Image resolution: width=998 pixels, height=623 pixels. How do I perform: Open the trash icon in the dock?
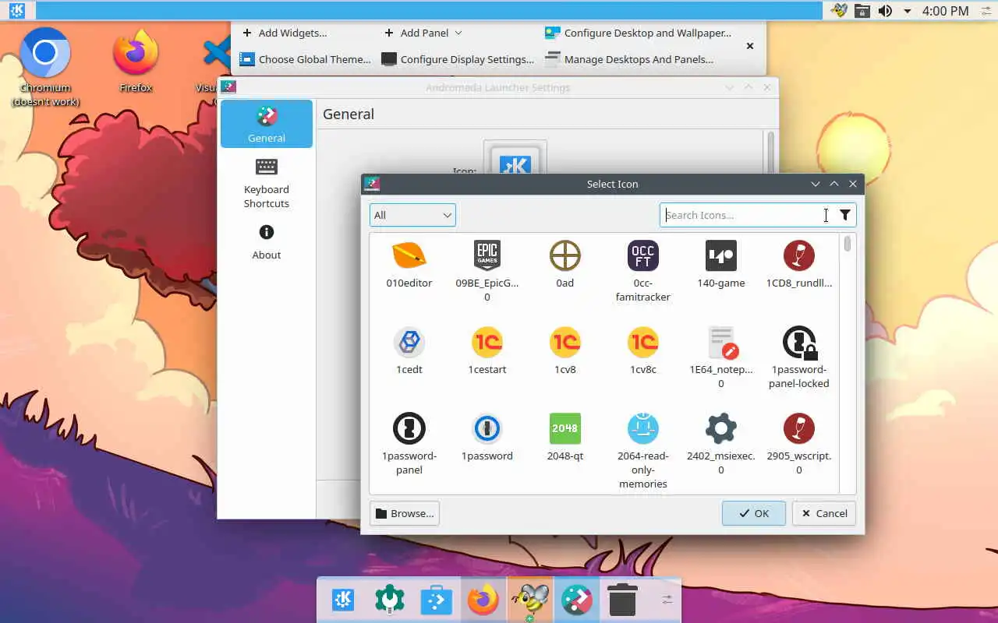[x=622, y=600]
